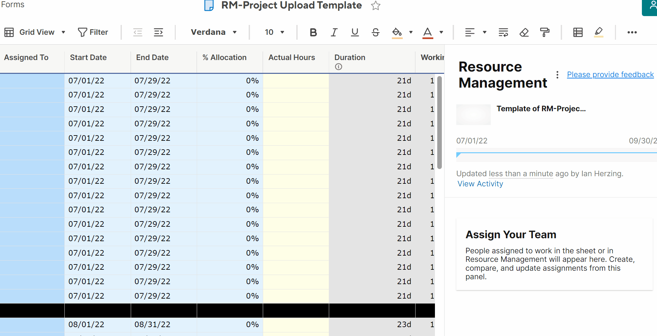Screen dimensions: 657x336
Task: Select the 23d duration cell
Action: coord(372,325)
